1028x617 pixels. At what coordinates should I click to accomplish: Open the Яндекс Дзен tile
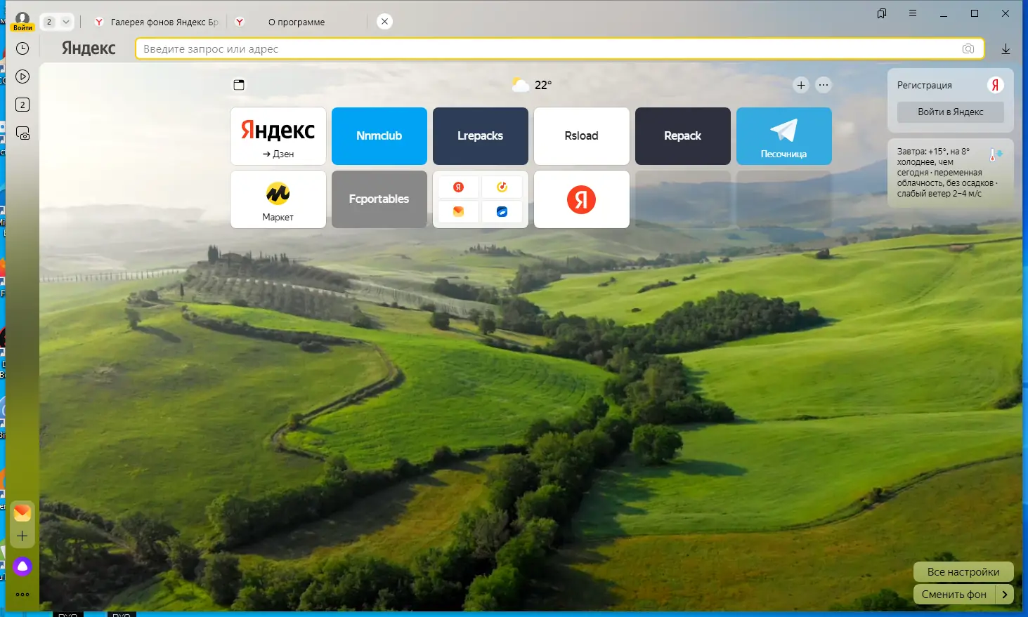278,136
